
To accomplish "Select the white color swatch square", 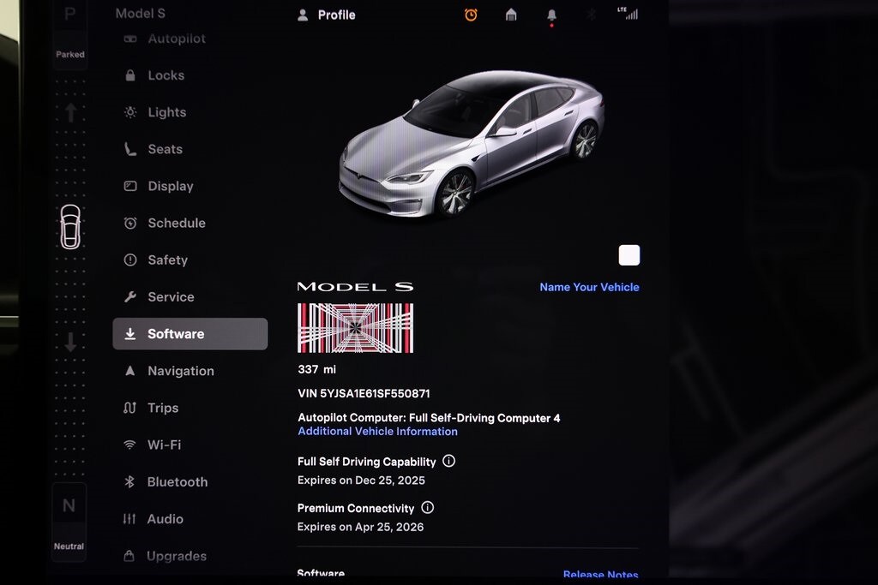I will point(628,255).
